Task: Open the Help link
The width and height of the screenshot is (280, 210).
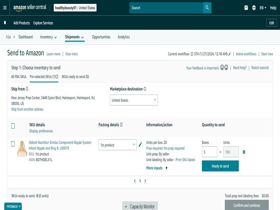Action: pos(273,8)
